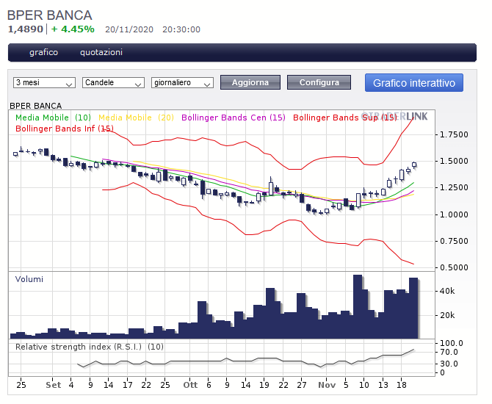Click the 20k volume axis label
Screen dimensions: 492x404
(x=447, y=315)
